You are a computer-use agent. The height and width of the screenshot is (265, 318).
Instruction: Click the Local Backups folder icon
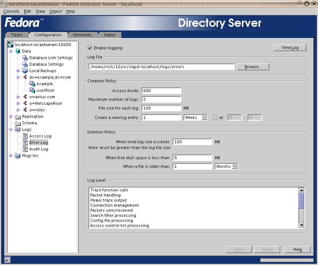coord(25,71)
